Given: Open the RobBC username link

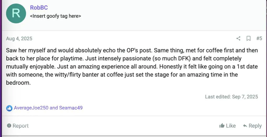Looking at the screenshot, I should [39, 8].
